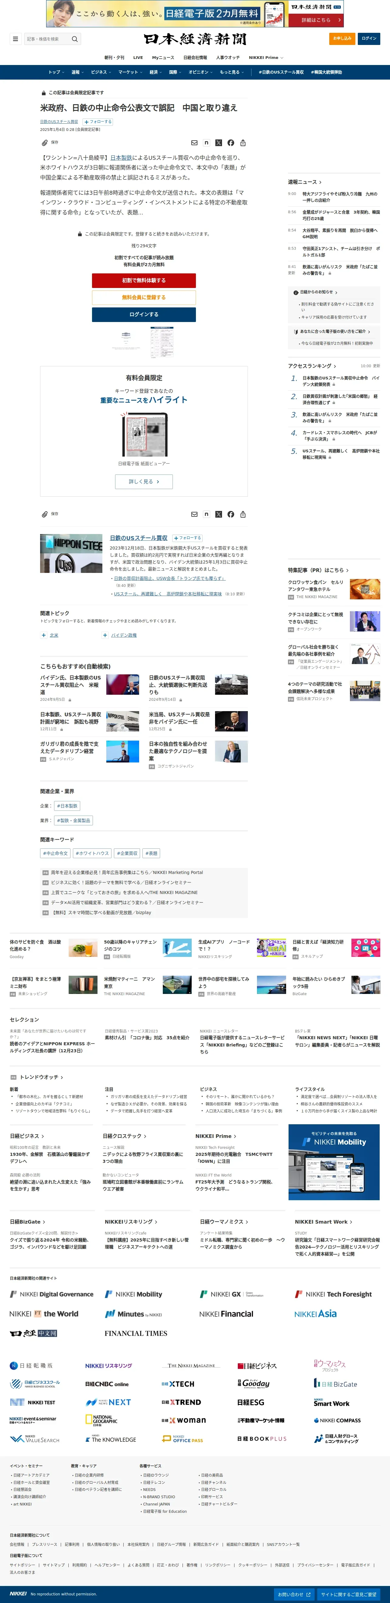Screen dimensions: 390x1603
Task: Expand the もっと見る navigation dropdown
Action: click(231, 72)
